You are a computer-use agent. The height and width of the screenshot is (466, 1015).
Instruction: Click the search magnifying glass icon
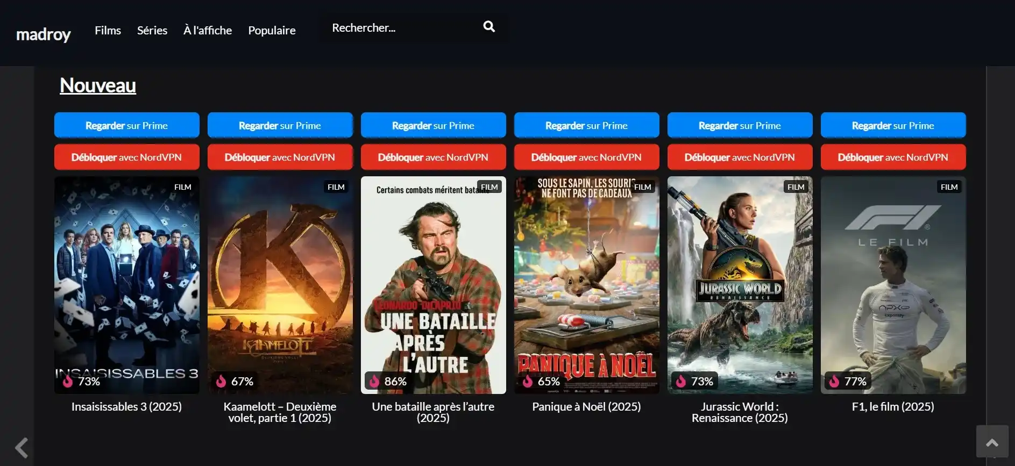(488, 27)
